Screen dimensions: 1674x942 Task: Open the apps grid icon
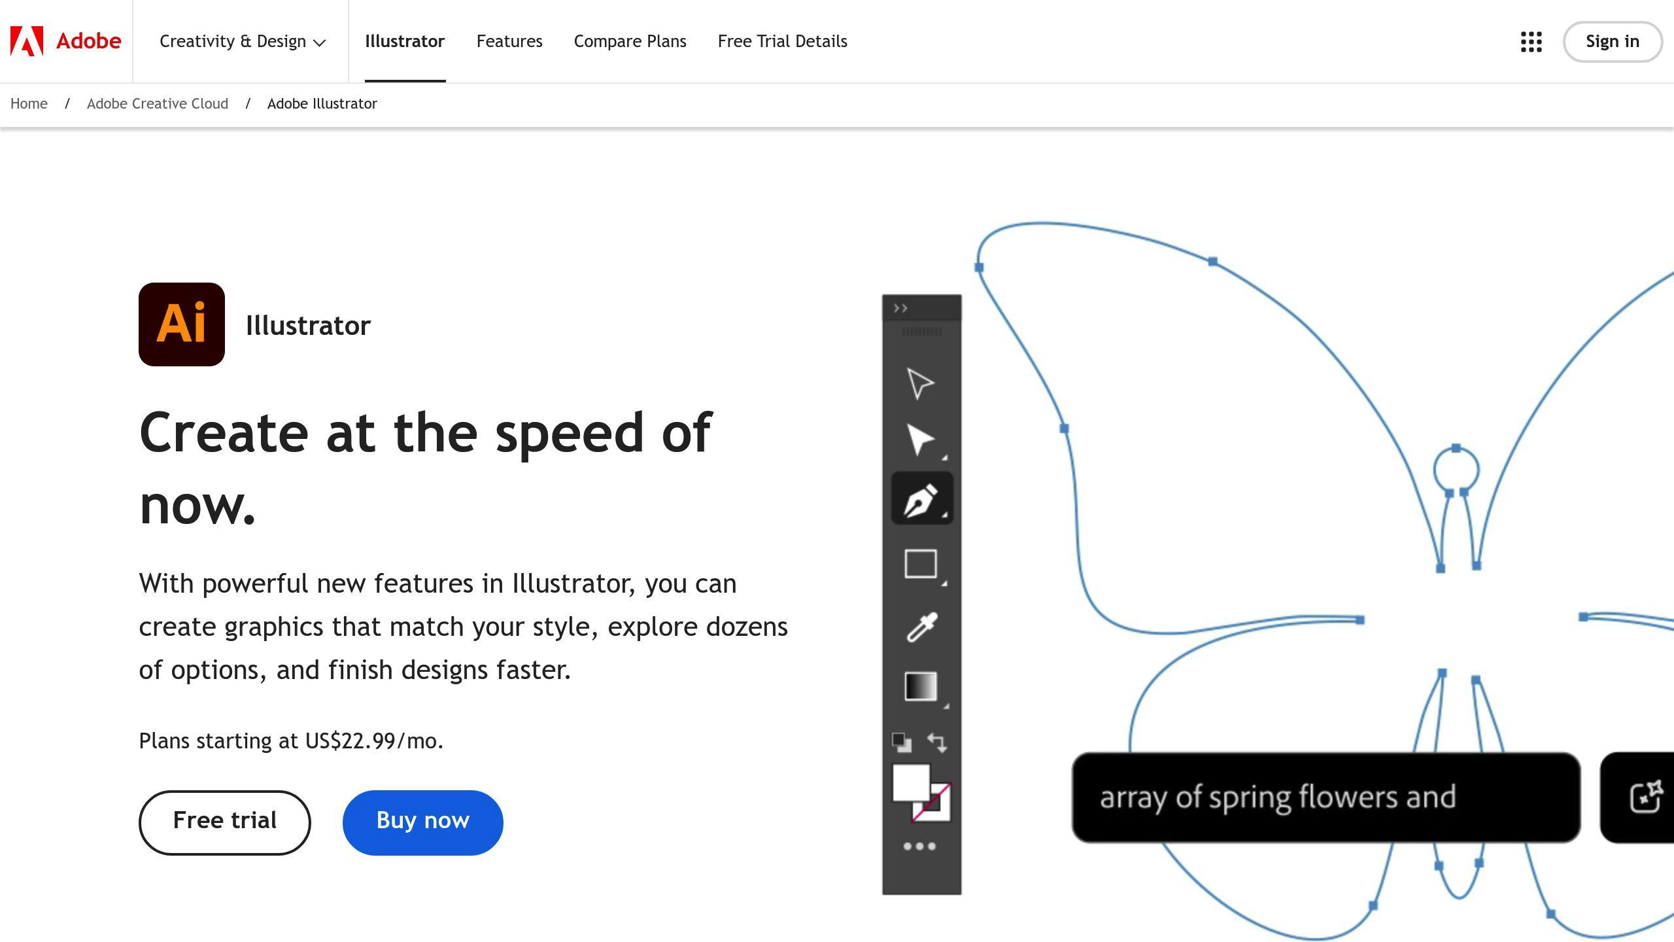click(1531, 42)
